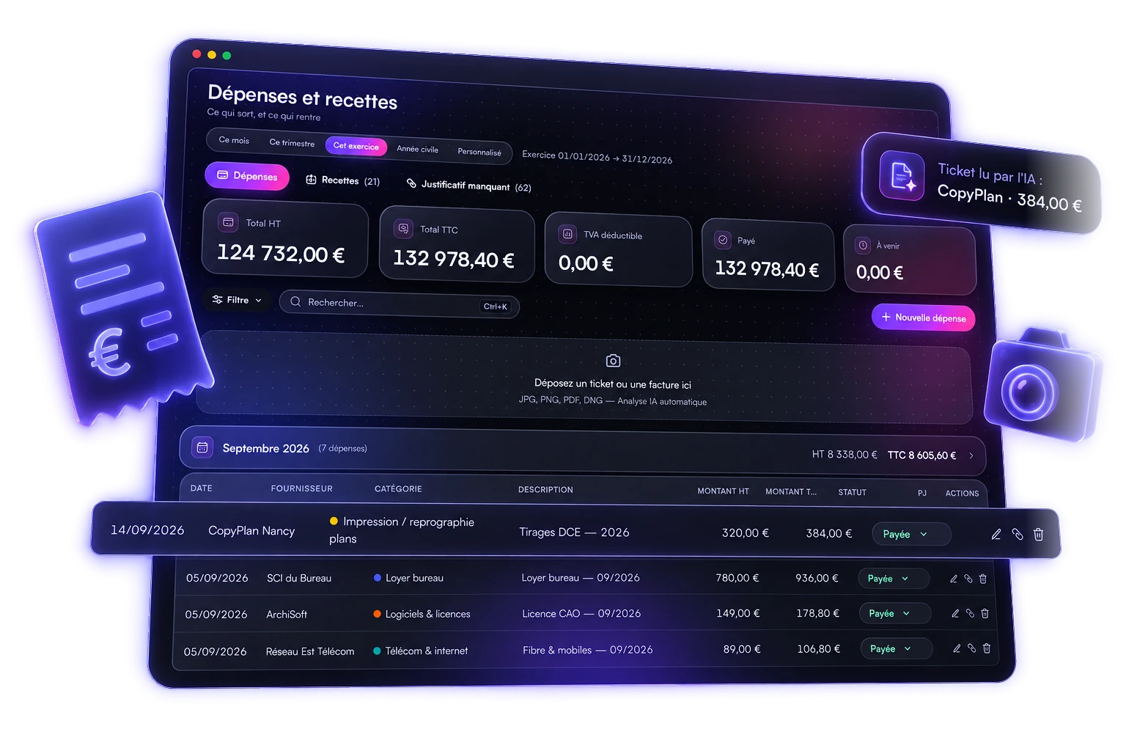
Task: Delete the ArchiSoft expense
Action: tap(985, 613)
